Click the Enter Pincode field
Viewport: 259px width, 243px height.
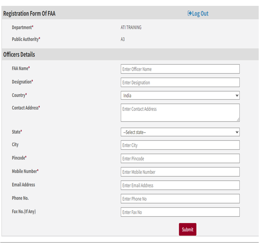180,159
